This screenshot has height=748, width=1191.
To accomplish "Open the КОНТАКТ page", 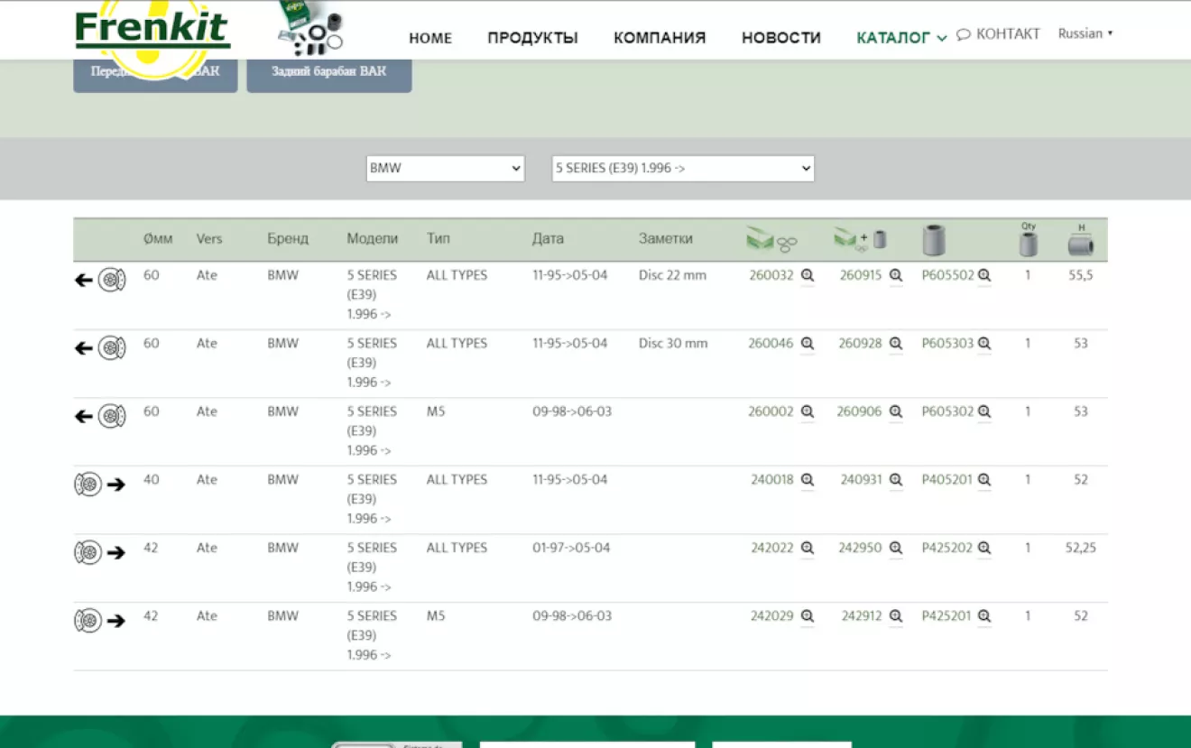I will click(1008, 34).
